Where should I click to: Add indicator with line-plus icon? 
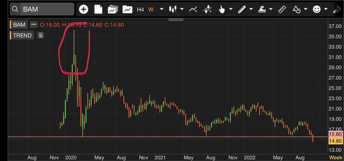tap(193, 9)
